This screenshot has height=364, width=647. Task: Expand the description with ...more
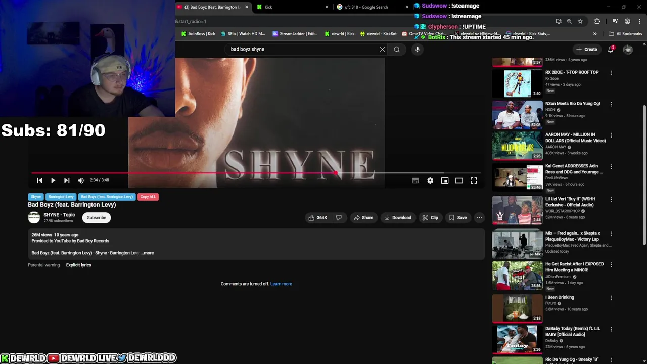pos(147,253)
